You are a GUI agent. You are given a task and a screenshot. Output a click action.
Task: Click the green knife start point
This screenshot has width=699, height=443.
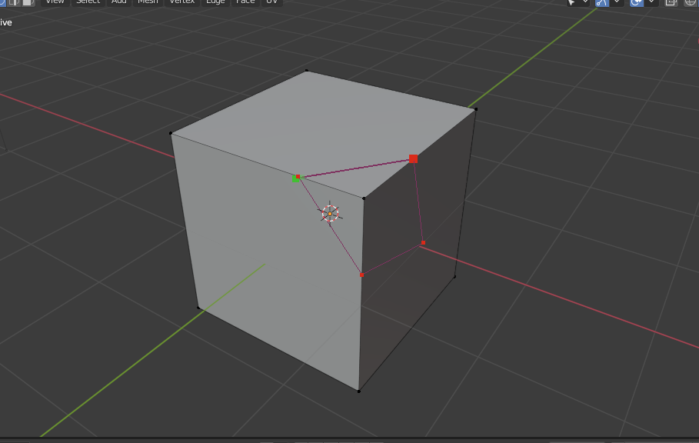295,178
